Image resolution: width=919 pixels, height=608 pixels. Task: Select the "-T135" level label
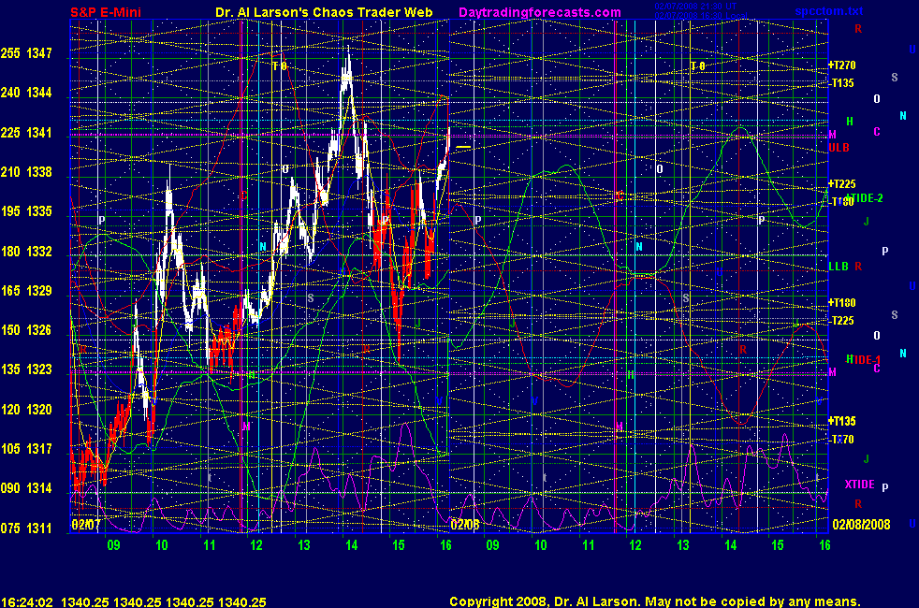[x=841, y=83]
